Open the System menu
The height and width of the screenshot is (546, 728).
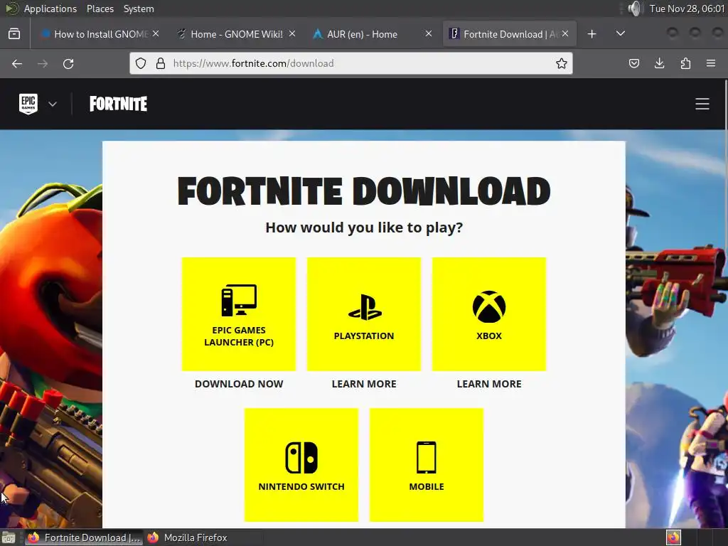139,9
